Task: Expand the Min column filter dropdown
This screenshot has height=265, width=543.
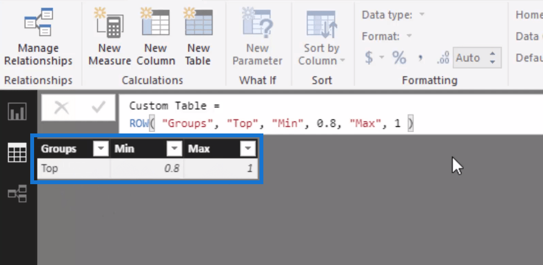Action: 174,149
